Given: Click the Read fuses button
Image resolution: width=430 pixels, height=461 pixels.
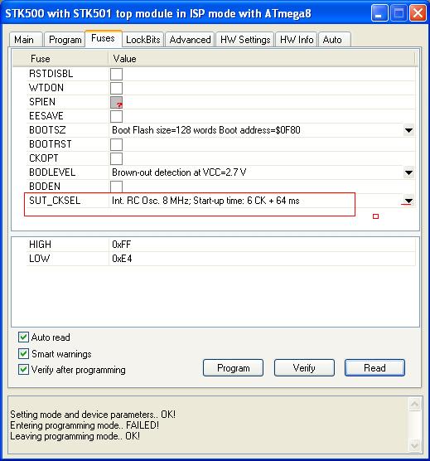Looking at the screenshot, I should pyautogui.click(x=374, y=368).
